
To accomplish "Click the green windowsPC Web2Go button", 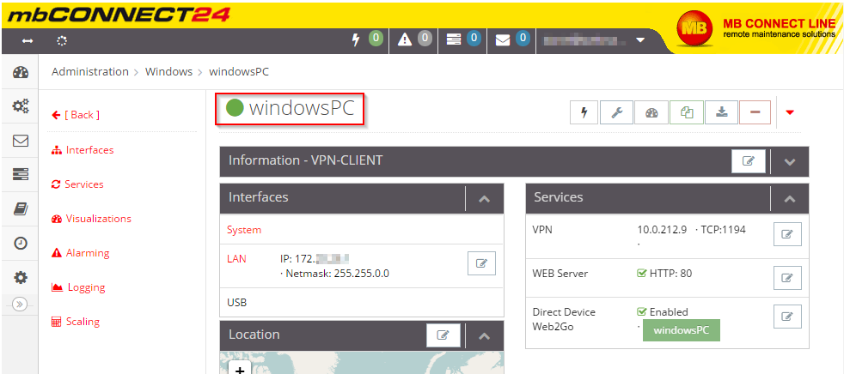I will (x=682, y=330).
